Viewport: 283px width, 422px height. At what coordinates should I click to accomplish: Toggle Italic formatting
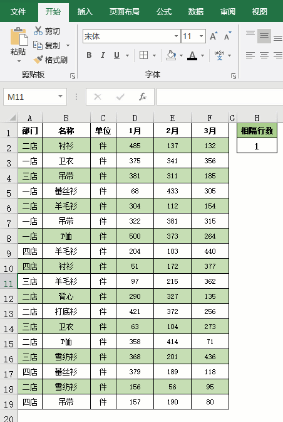pyautogui.click(x=103, y=55)
